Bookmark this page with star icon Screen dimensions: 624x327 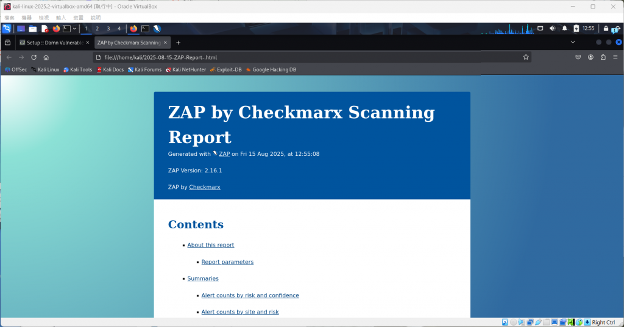(x=526, y=57)
